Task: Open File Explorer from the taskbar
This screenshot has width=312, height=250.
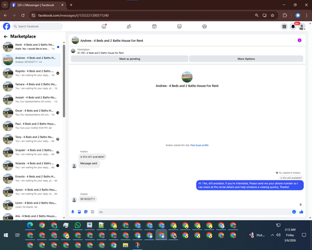Action: pos(125,245)
